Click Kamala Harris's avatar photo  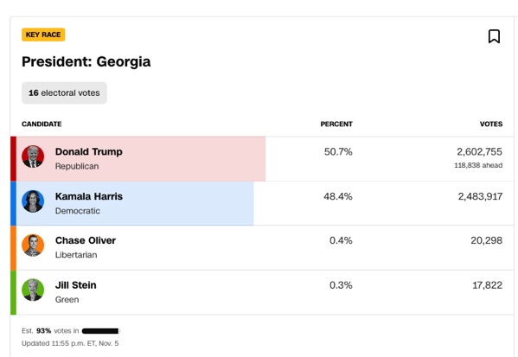point(33,201)
